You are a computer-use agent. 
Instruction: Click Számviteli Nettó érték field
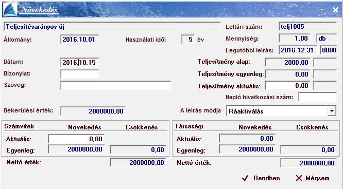(138, 162)
